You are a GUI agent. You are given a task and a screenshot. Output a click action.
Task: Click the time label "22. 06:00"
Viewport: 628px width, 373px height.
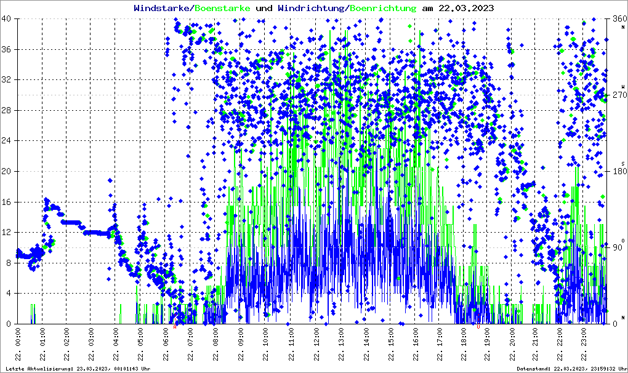[x=166, y=345]
